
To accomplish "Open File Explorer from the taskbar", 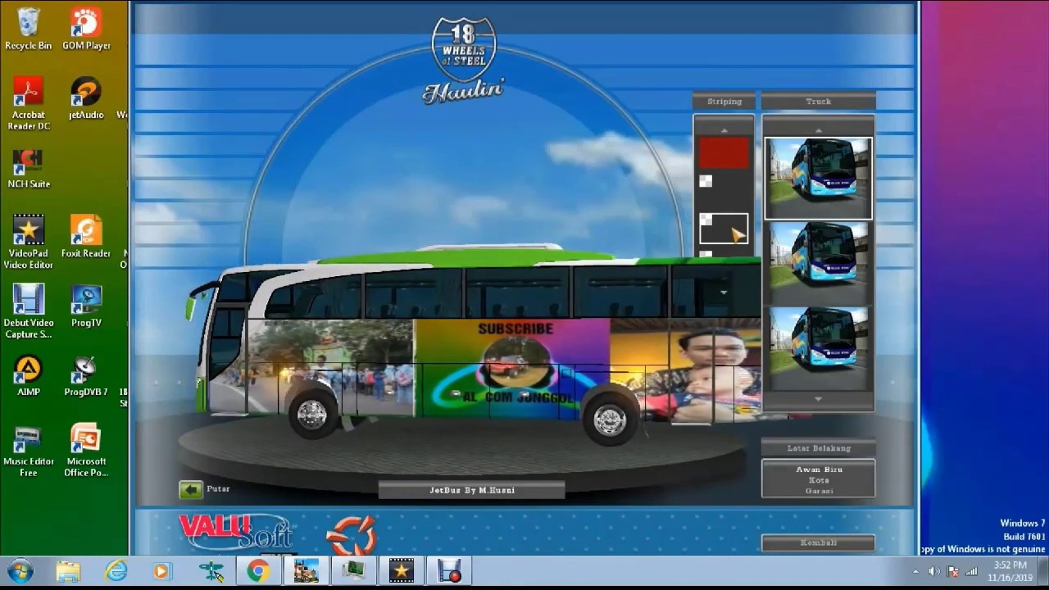I will [x=68, y=571].
